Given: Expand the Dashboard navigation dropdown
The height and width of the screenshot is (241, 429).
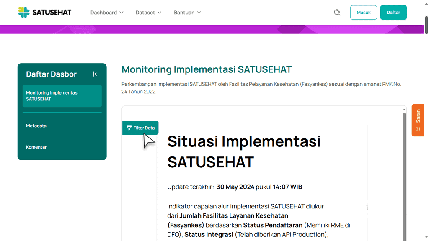Looking at the screenshot, I should point(106,13).
